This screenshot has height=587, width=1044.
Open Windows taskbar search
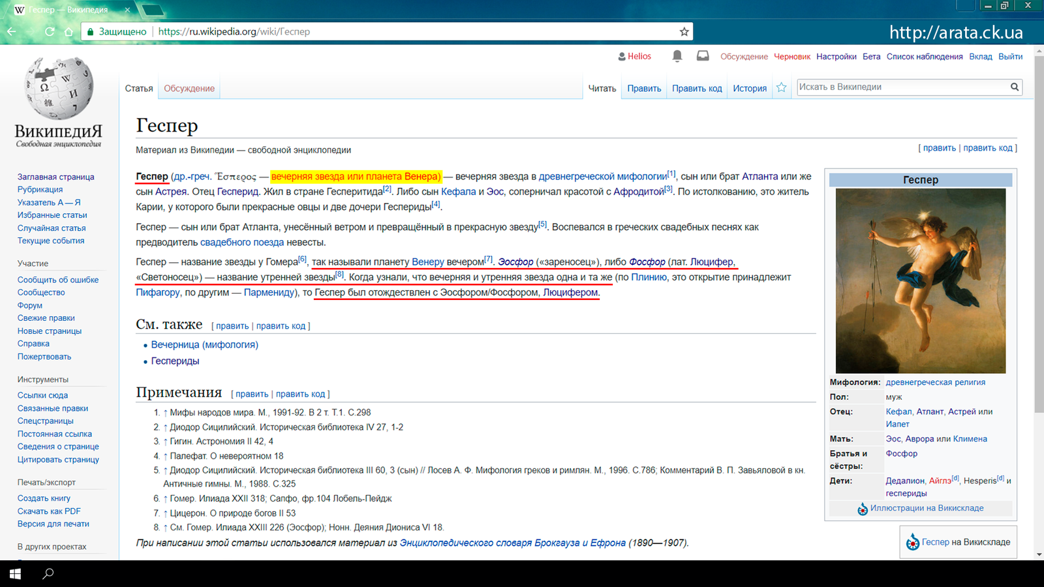pyautogui.click(x=48, y=574)
